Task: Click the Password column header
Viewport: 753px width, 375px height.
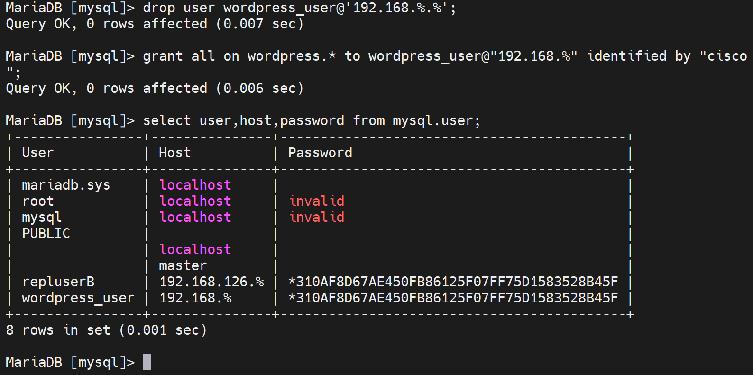Action: pyautogui.click(x=320, y=153)
